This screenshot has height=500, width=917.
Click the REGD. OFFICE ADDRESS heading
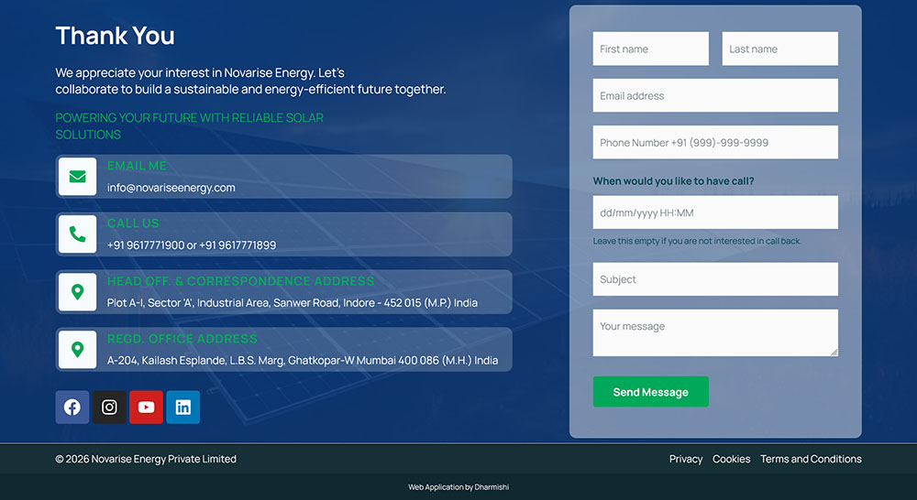point(182,339)
